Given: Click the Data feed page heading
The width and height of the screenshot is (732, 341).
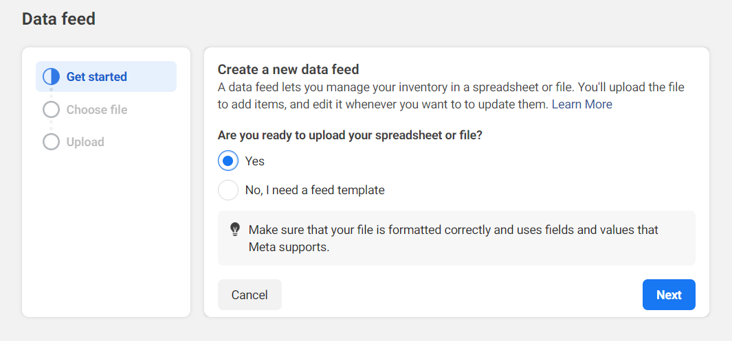Looking at the screenshot, I should click(58, 19).
